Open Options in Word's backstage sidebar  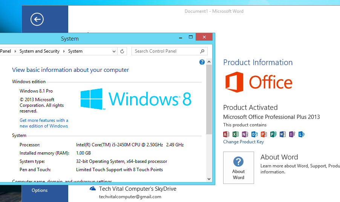(40, 190)
